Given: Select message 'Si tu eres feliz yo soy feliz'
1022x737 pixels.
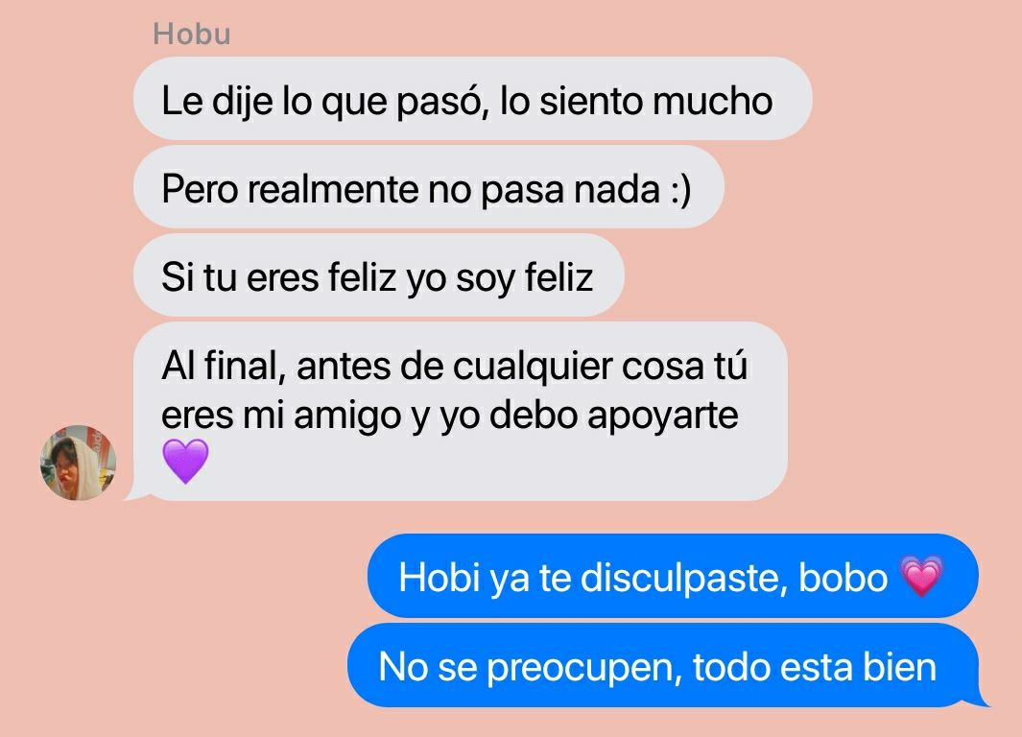Looking at the screenshot, I should pyautogui.click(x=379, y=275).
